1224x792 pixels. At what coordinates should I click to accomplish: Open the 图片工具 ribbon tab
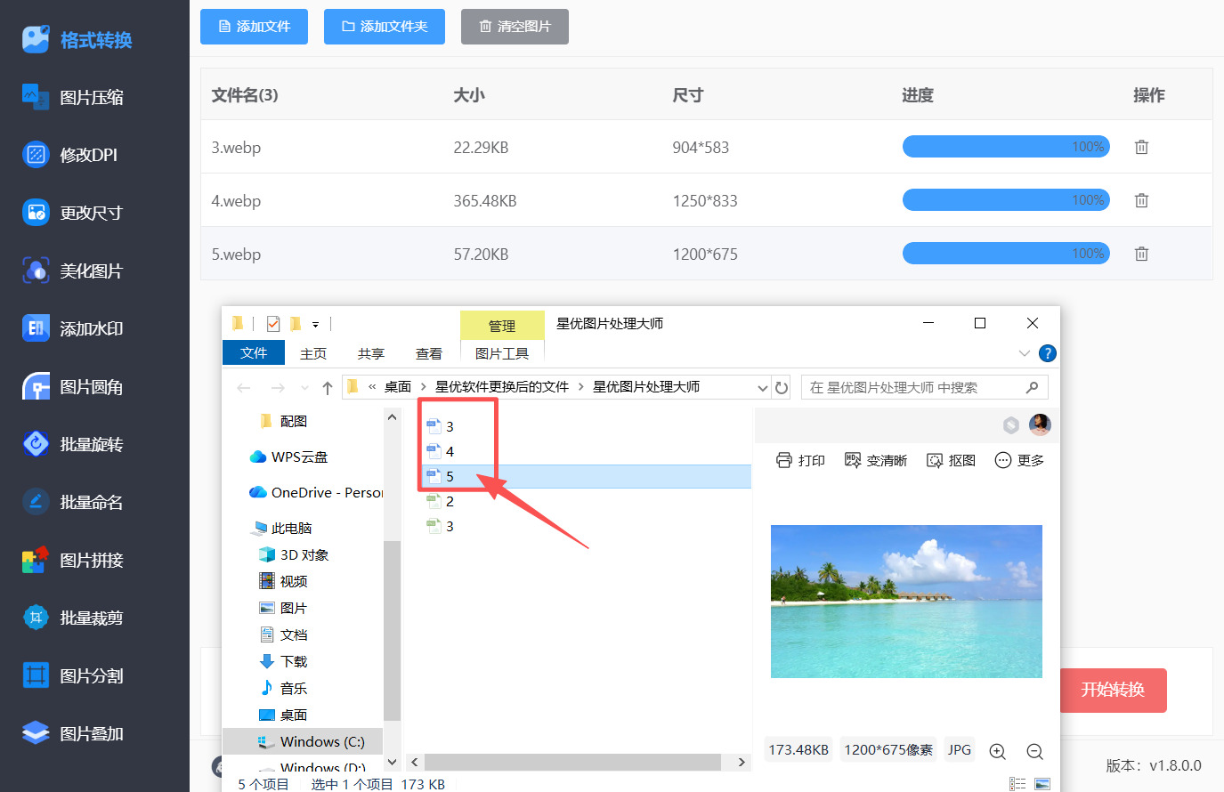(x=502, y=353)
